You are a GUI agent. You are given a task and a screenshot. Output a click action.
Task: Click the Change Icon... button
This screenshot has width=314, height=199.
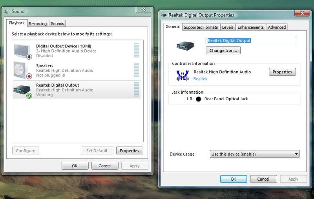[x=223, y=51]
